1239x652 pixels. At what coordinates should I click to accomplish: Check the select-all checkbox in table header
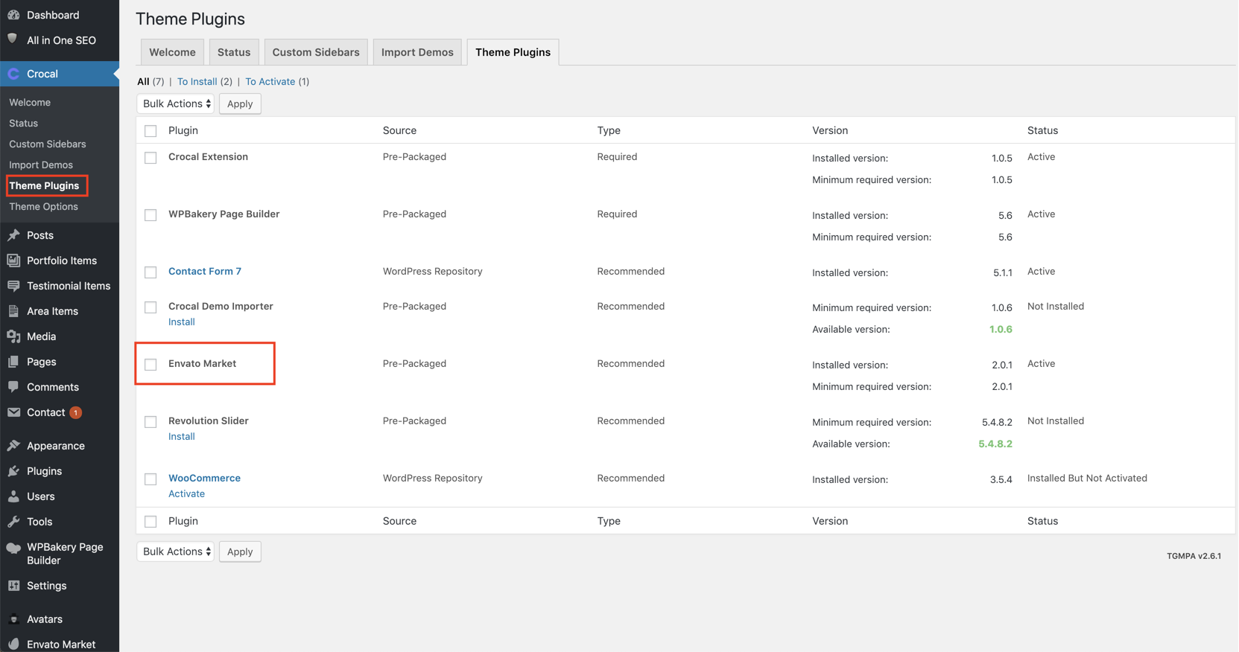pyautogui.click(x=150, y=131)
